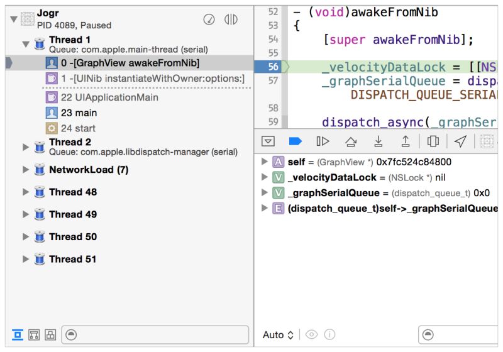
Task: Step into the function
Action: (x=379, y=141)
